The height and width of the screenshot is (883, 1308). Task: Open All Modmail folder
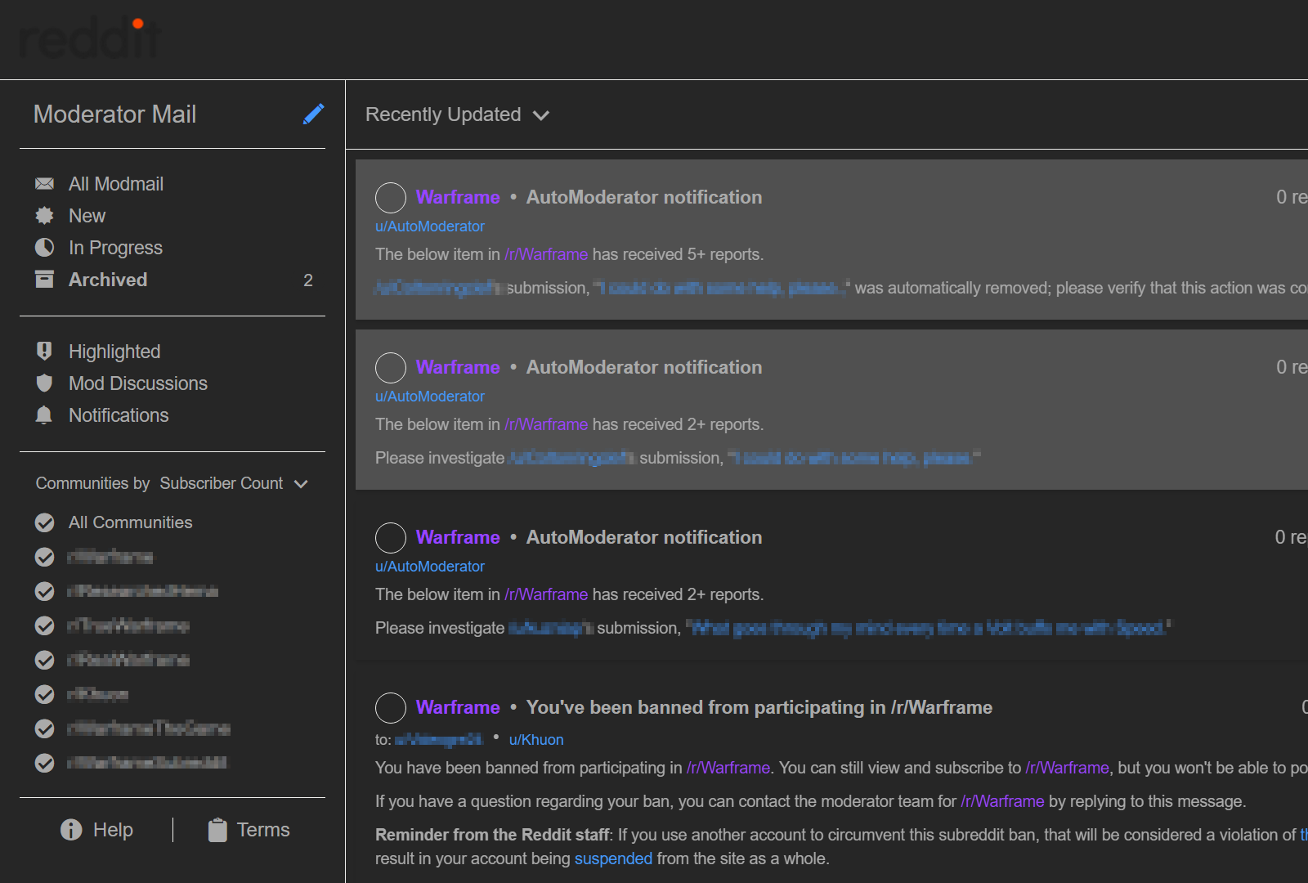point(116,184)
